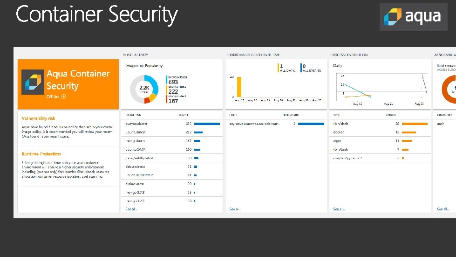This screenshot has width=456, height=257.
Task: Select the ubuntu:latest image row
Action: (x=172, y=132)
